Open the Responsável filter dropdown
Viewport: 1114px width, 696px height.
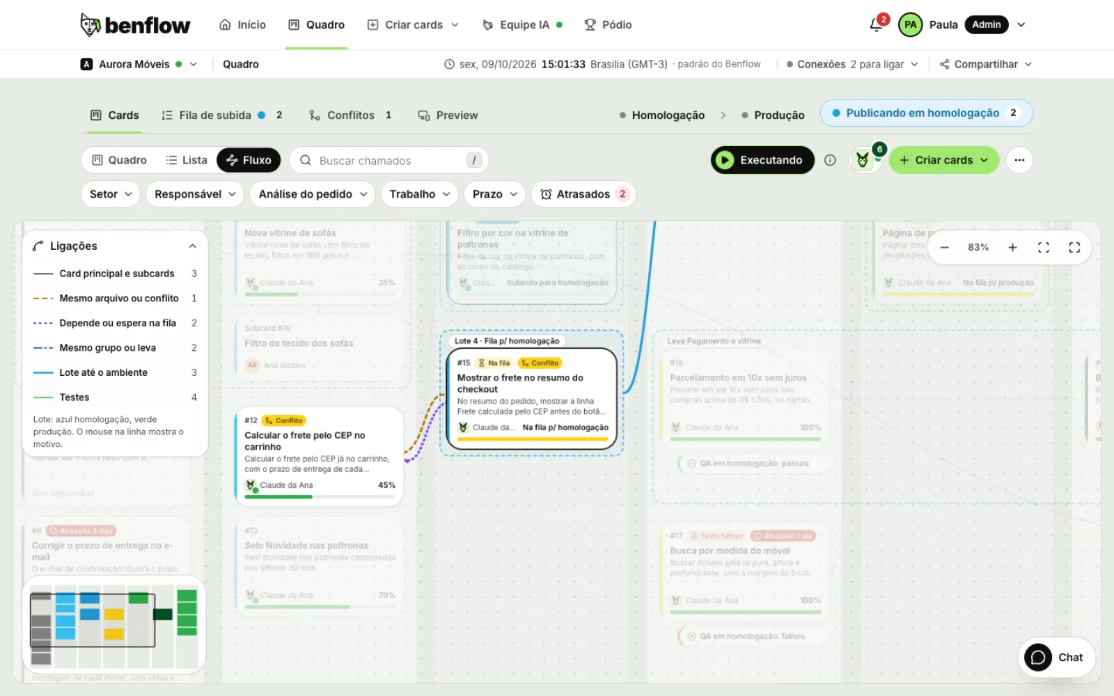[195, 194]
